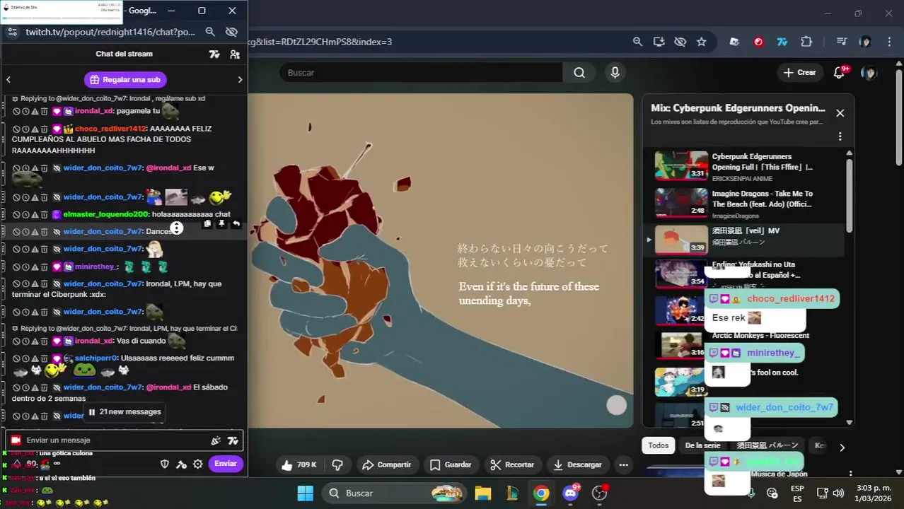Copy message icon on Dance message row
This screenshot has height=509, width=904.
207,223
